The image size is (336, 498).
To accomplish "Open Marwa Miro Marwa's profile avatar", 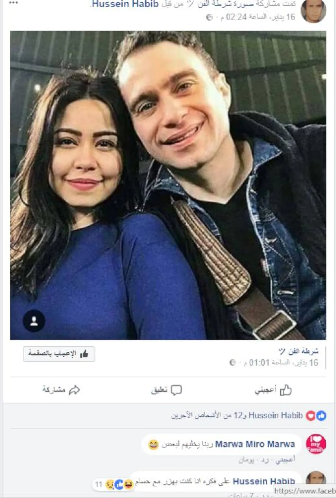I will click(316, 444).
